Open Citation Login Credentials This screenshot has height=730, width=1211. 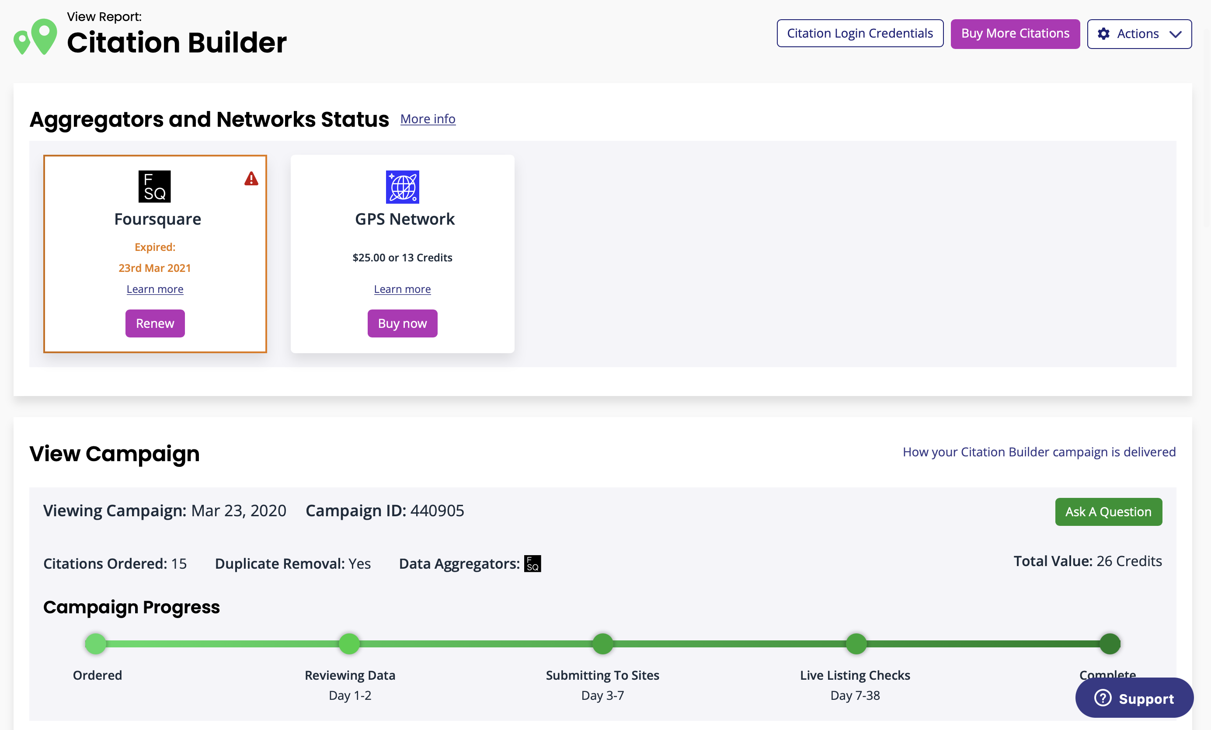coord(860,33)
